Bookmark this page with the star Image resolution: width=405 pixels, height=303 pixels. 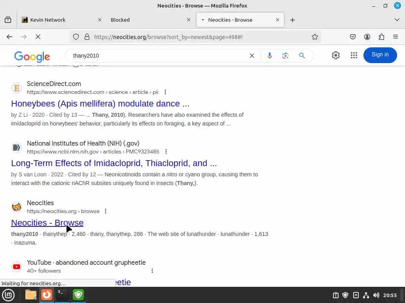(x=314, y=37)
